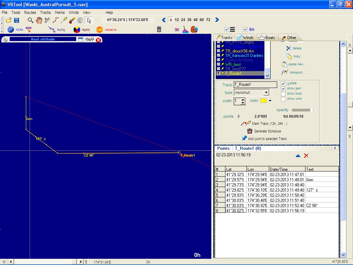Open the calculator icon in toolbar
353x265 pixels.
click(159, 30)
